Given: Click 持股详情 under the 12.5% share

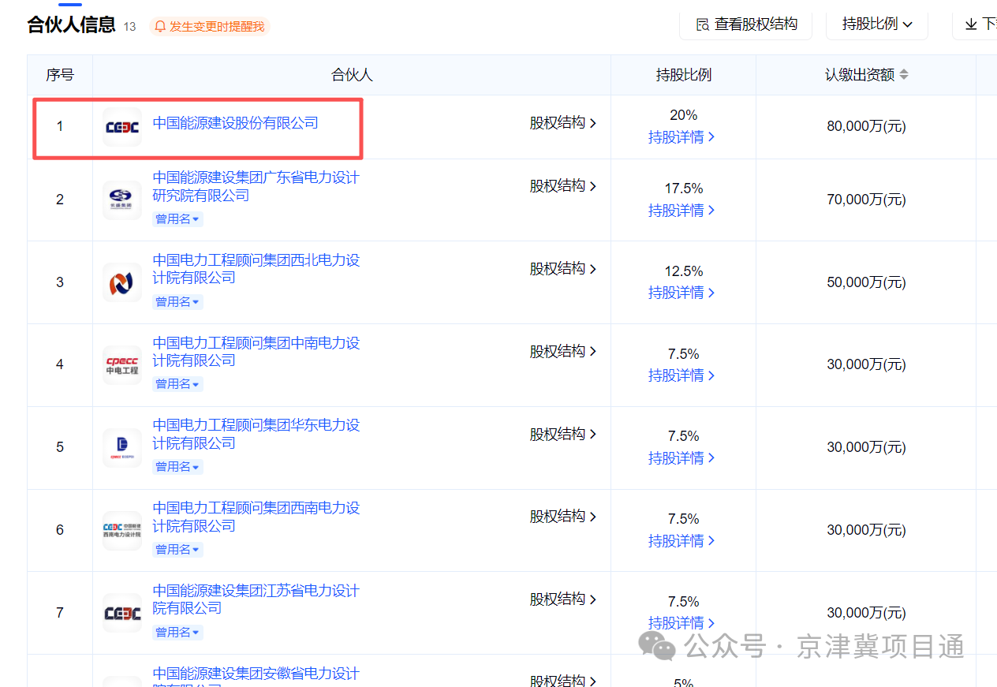Looking at the screenshot, I should coord(682,293).
